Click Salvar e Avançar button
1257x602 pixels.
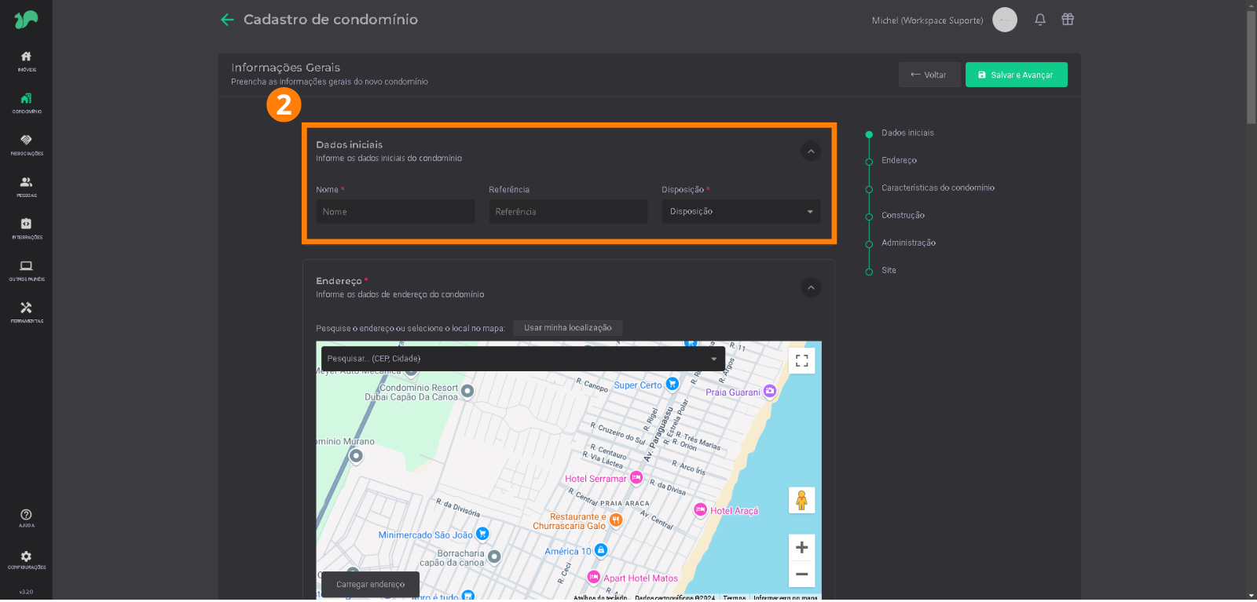click(x=1017, y=75)
